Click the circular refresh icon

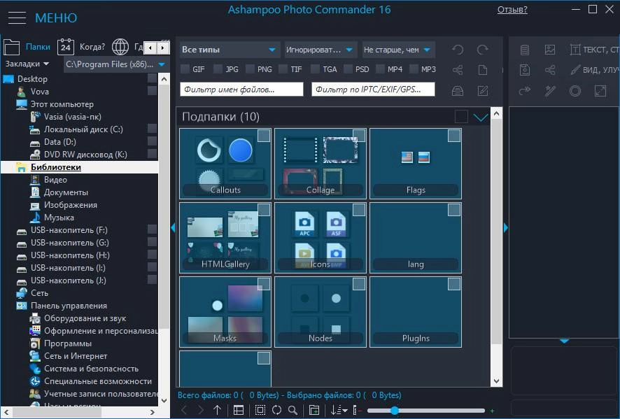pyautogui.click(x=277, y=411)
